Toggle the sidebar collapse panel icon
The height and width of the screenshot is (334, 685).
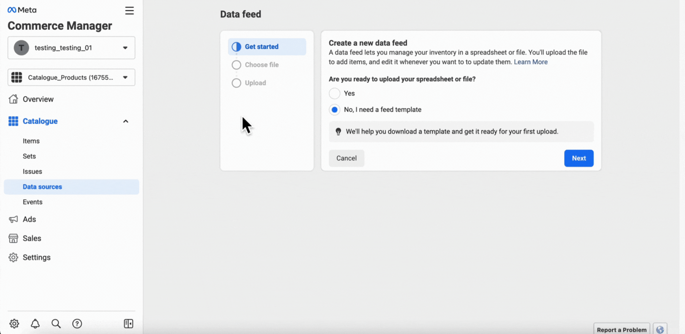coord(129,323)
